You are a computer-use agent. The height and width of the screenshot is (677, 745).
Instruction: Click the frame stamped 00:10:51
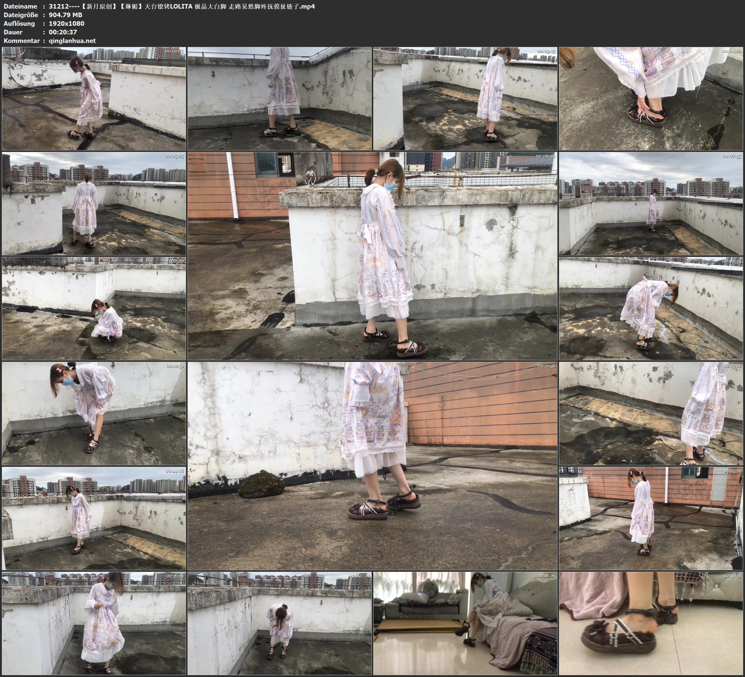(x=94, y=413)
